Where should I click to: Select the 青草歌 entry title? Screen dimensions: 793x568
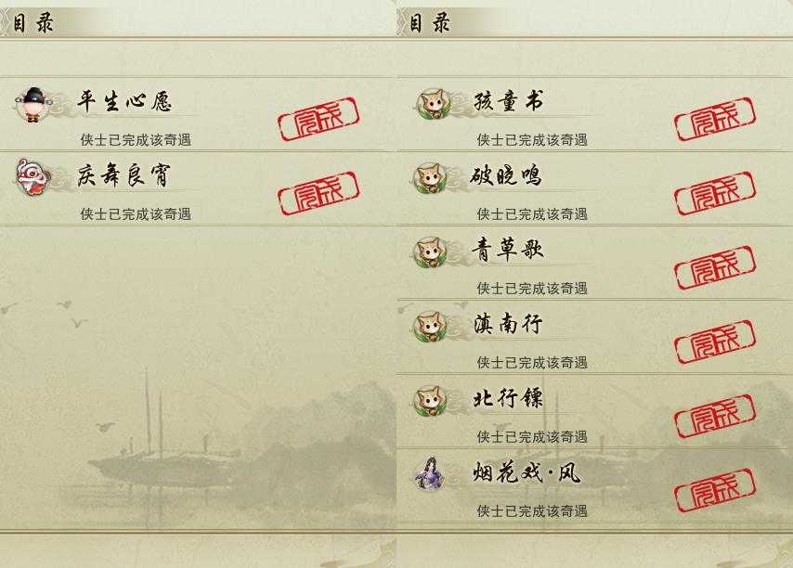(508, 250)
